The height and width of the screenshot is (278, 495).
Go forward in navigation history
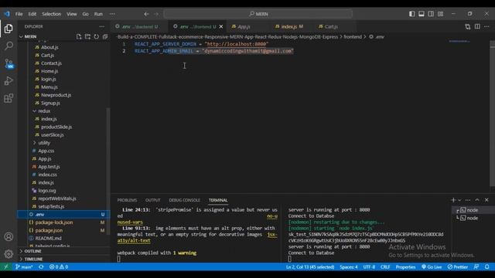(156, 14)
